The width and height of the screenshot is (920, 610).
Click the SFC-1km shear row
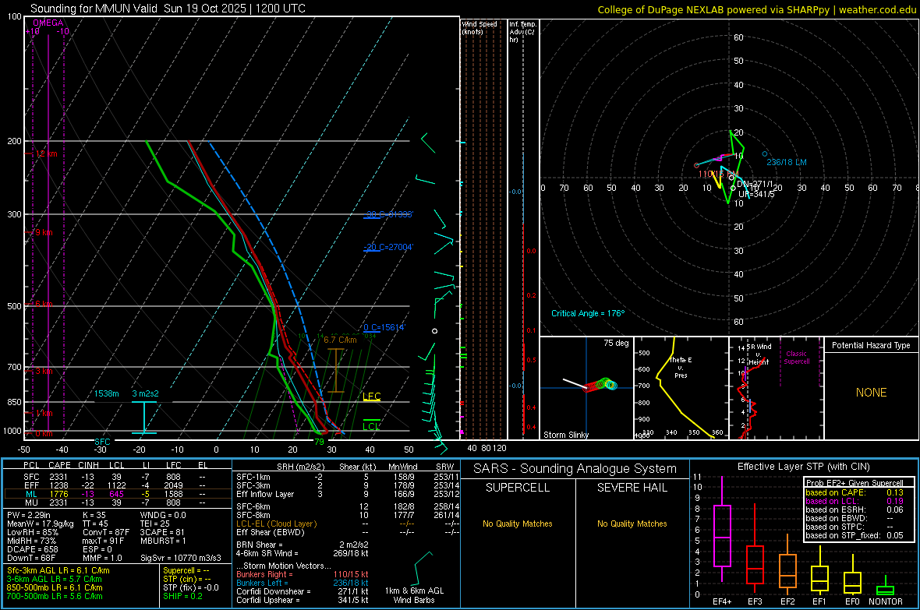[x=348, y=477]
